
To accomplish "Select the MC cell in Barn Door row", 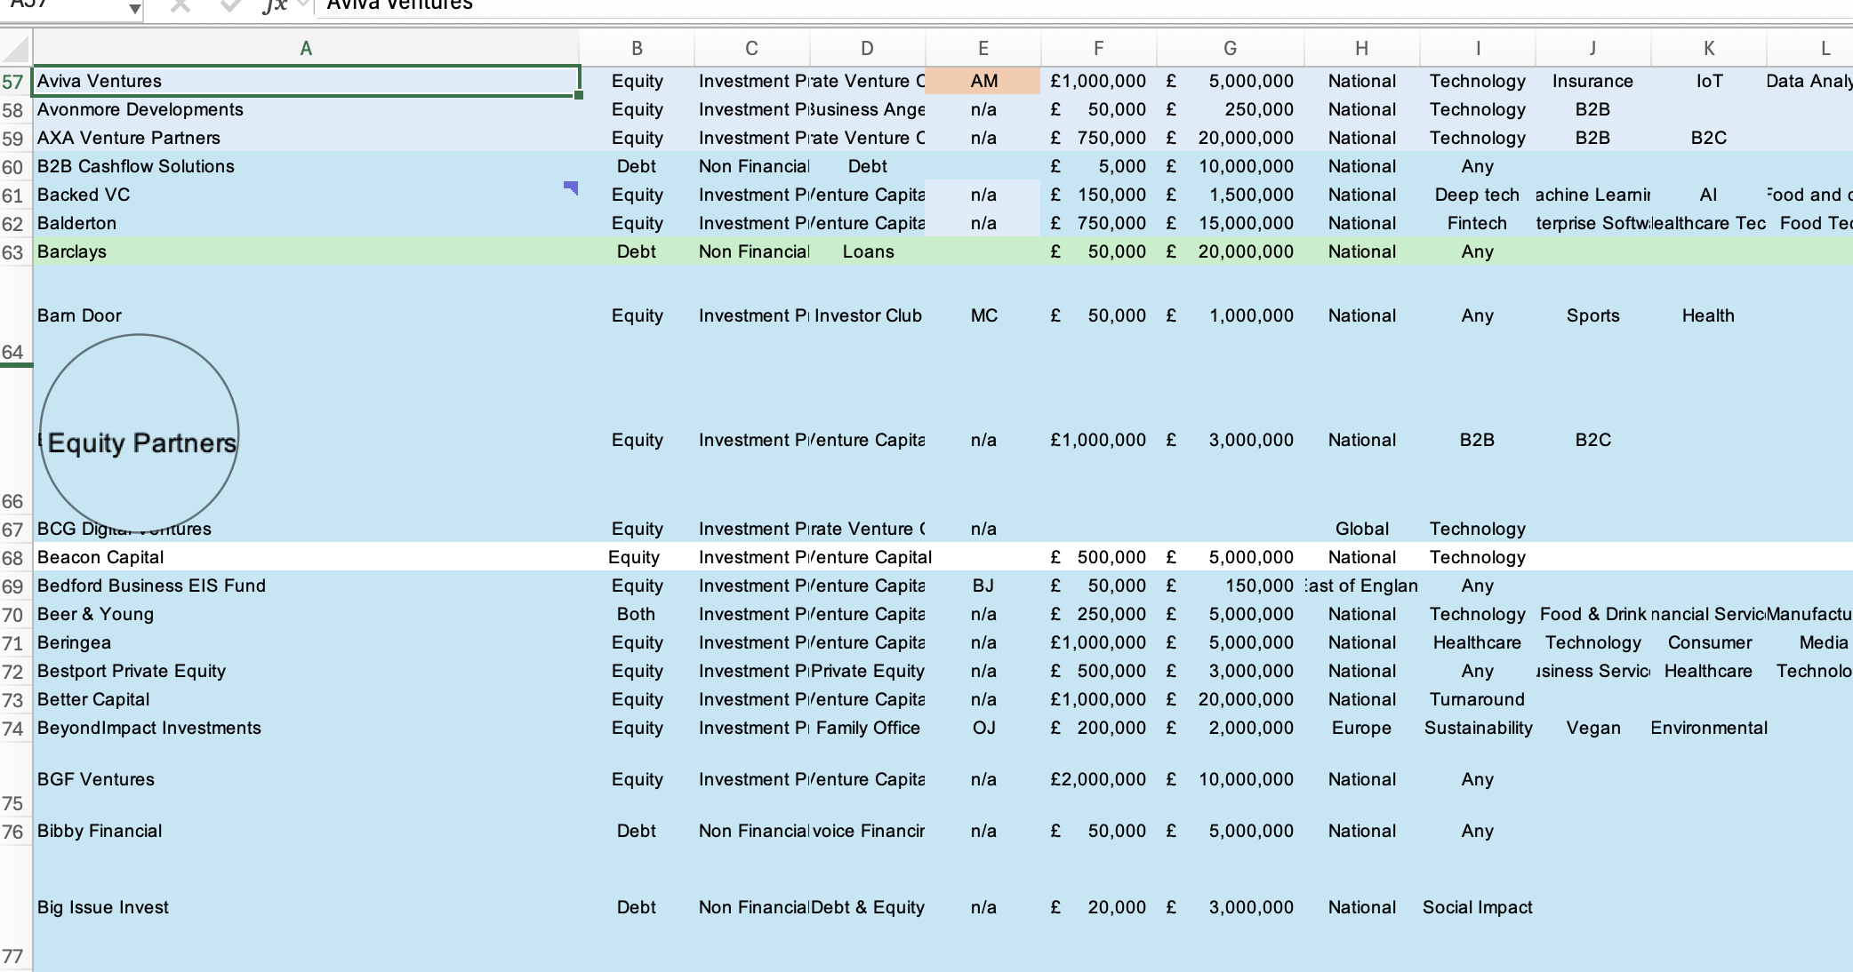I will pyautogui.click(x=983, y=315).
